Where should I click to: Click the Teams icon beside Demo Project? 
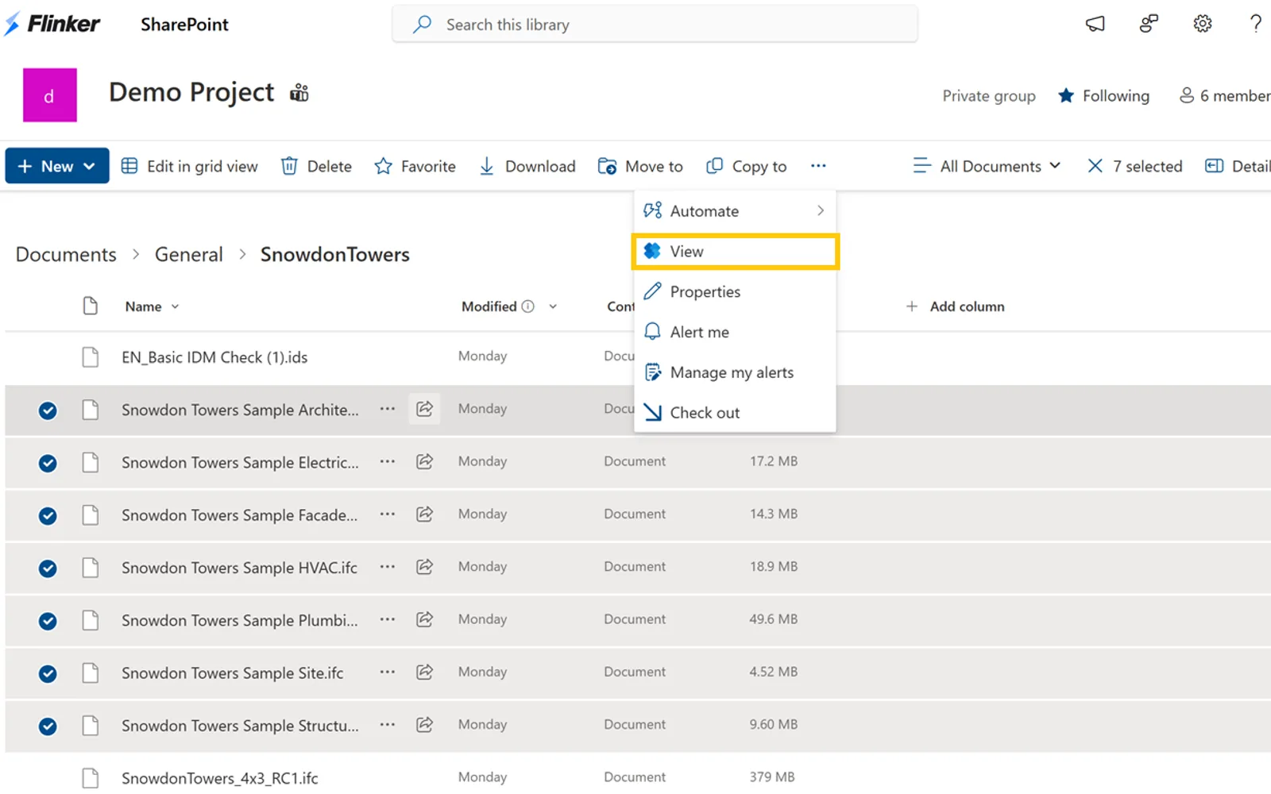point(299,93)
